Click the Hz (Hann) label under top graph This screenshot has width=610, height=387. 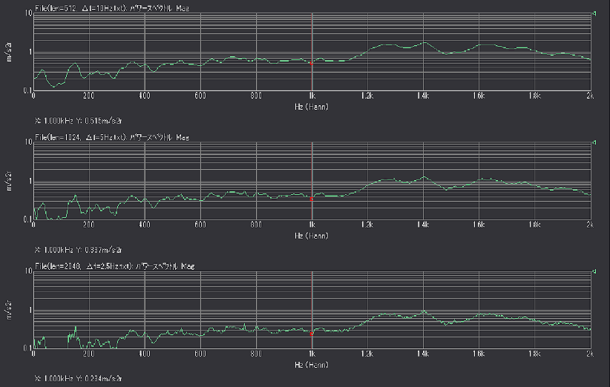312,106
